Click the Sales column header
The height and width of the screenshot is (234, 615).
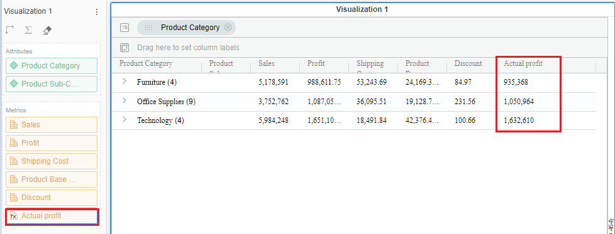pyautogui.click(x=267, y=63)
